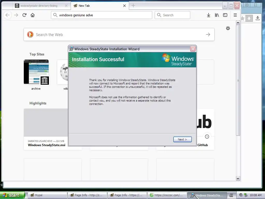Click the vertical scrollbar thumb
This screenshot has height=199, width=265.
tap(238, 80)
